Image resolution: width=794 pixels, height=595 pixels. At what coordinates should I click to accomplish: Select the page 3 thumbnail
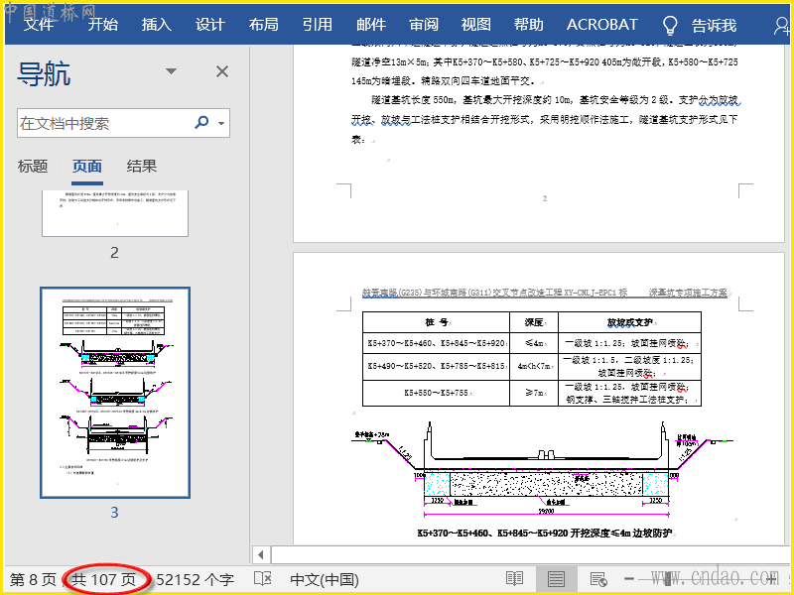[115, 393]
